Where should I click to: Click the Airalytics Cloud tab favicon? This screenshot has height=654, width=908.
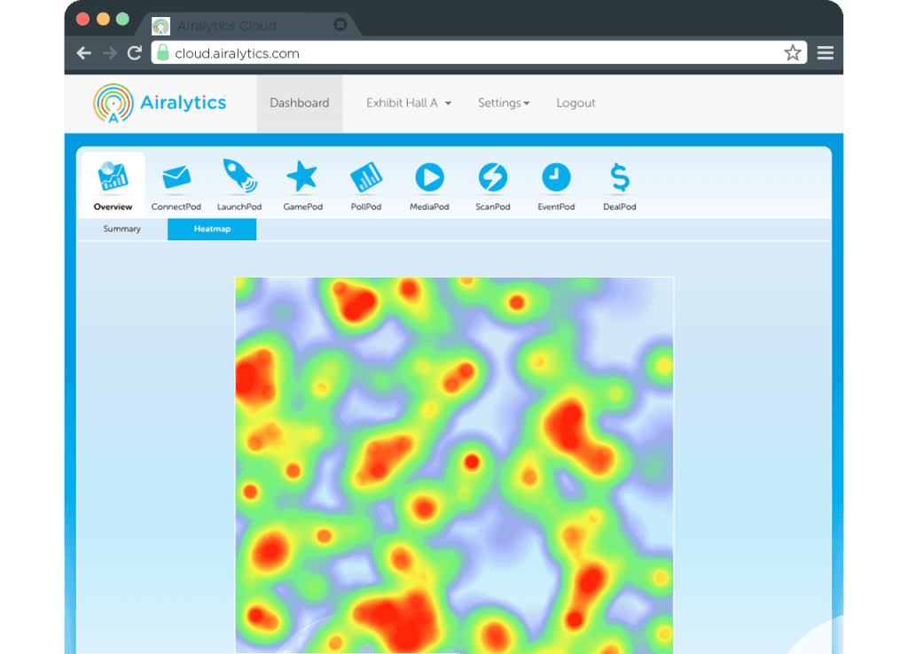point(160,26)
